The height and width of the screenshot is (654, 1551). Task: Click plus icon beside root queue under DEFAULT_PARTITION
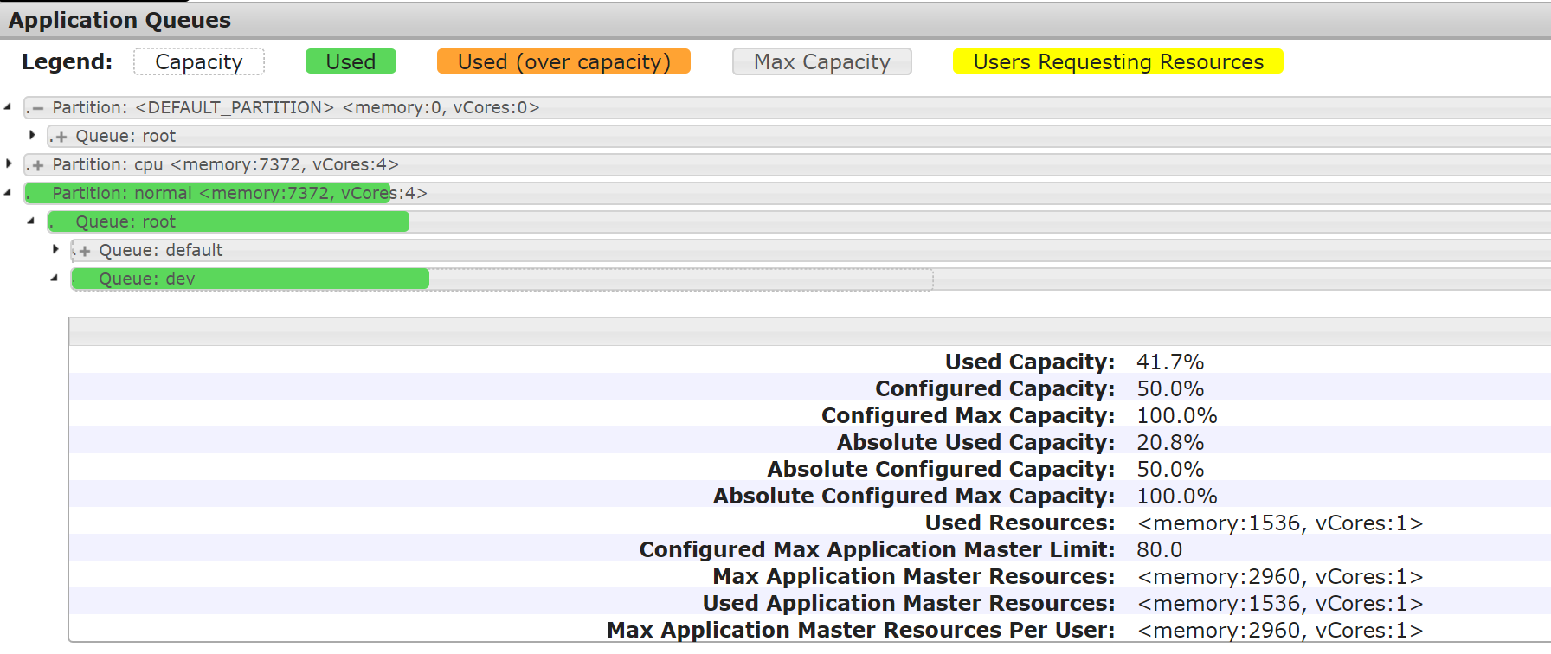coord(61,138)
